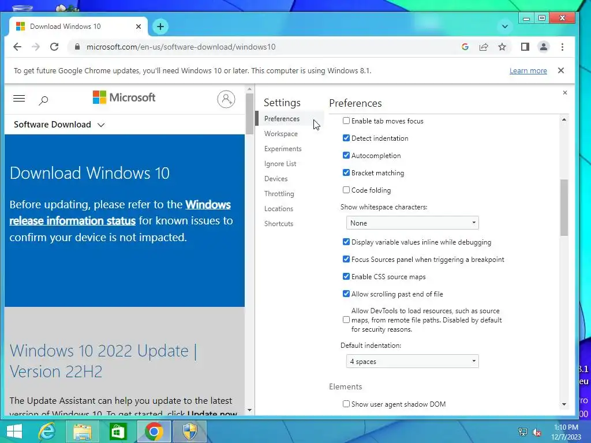The width and height of the screenshot is (591, 443).
Task: Enable Code folding
Action: point(346,190)
